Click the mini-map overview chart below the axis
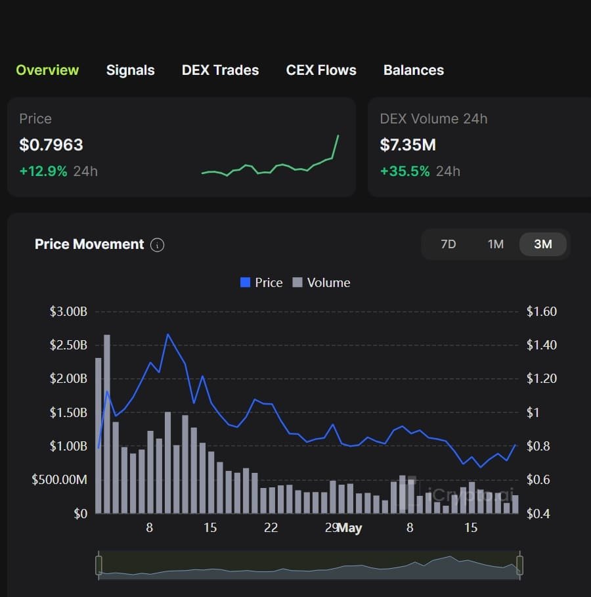The image size is (591, 597). (309, 566)
